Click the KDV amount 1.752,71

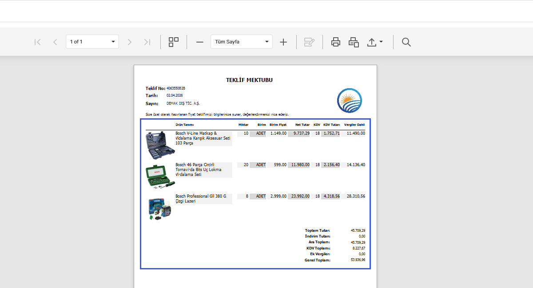pyautogui.click(x=331, y=133)
